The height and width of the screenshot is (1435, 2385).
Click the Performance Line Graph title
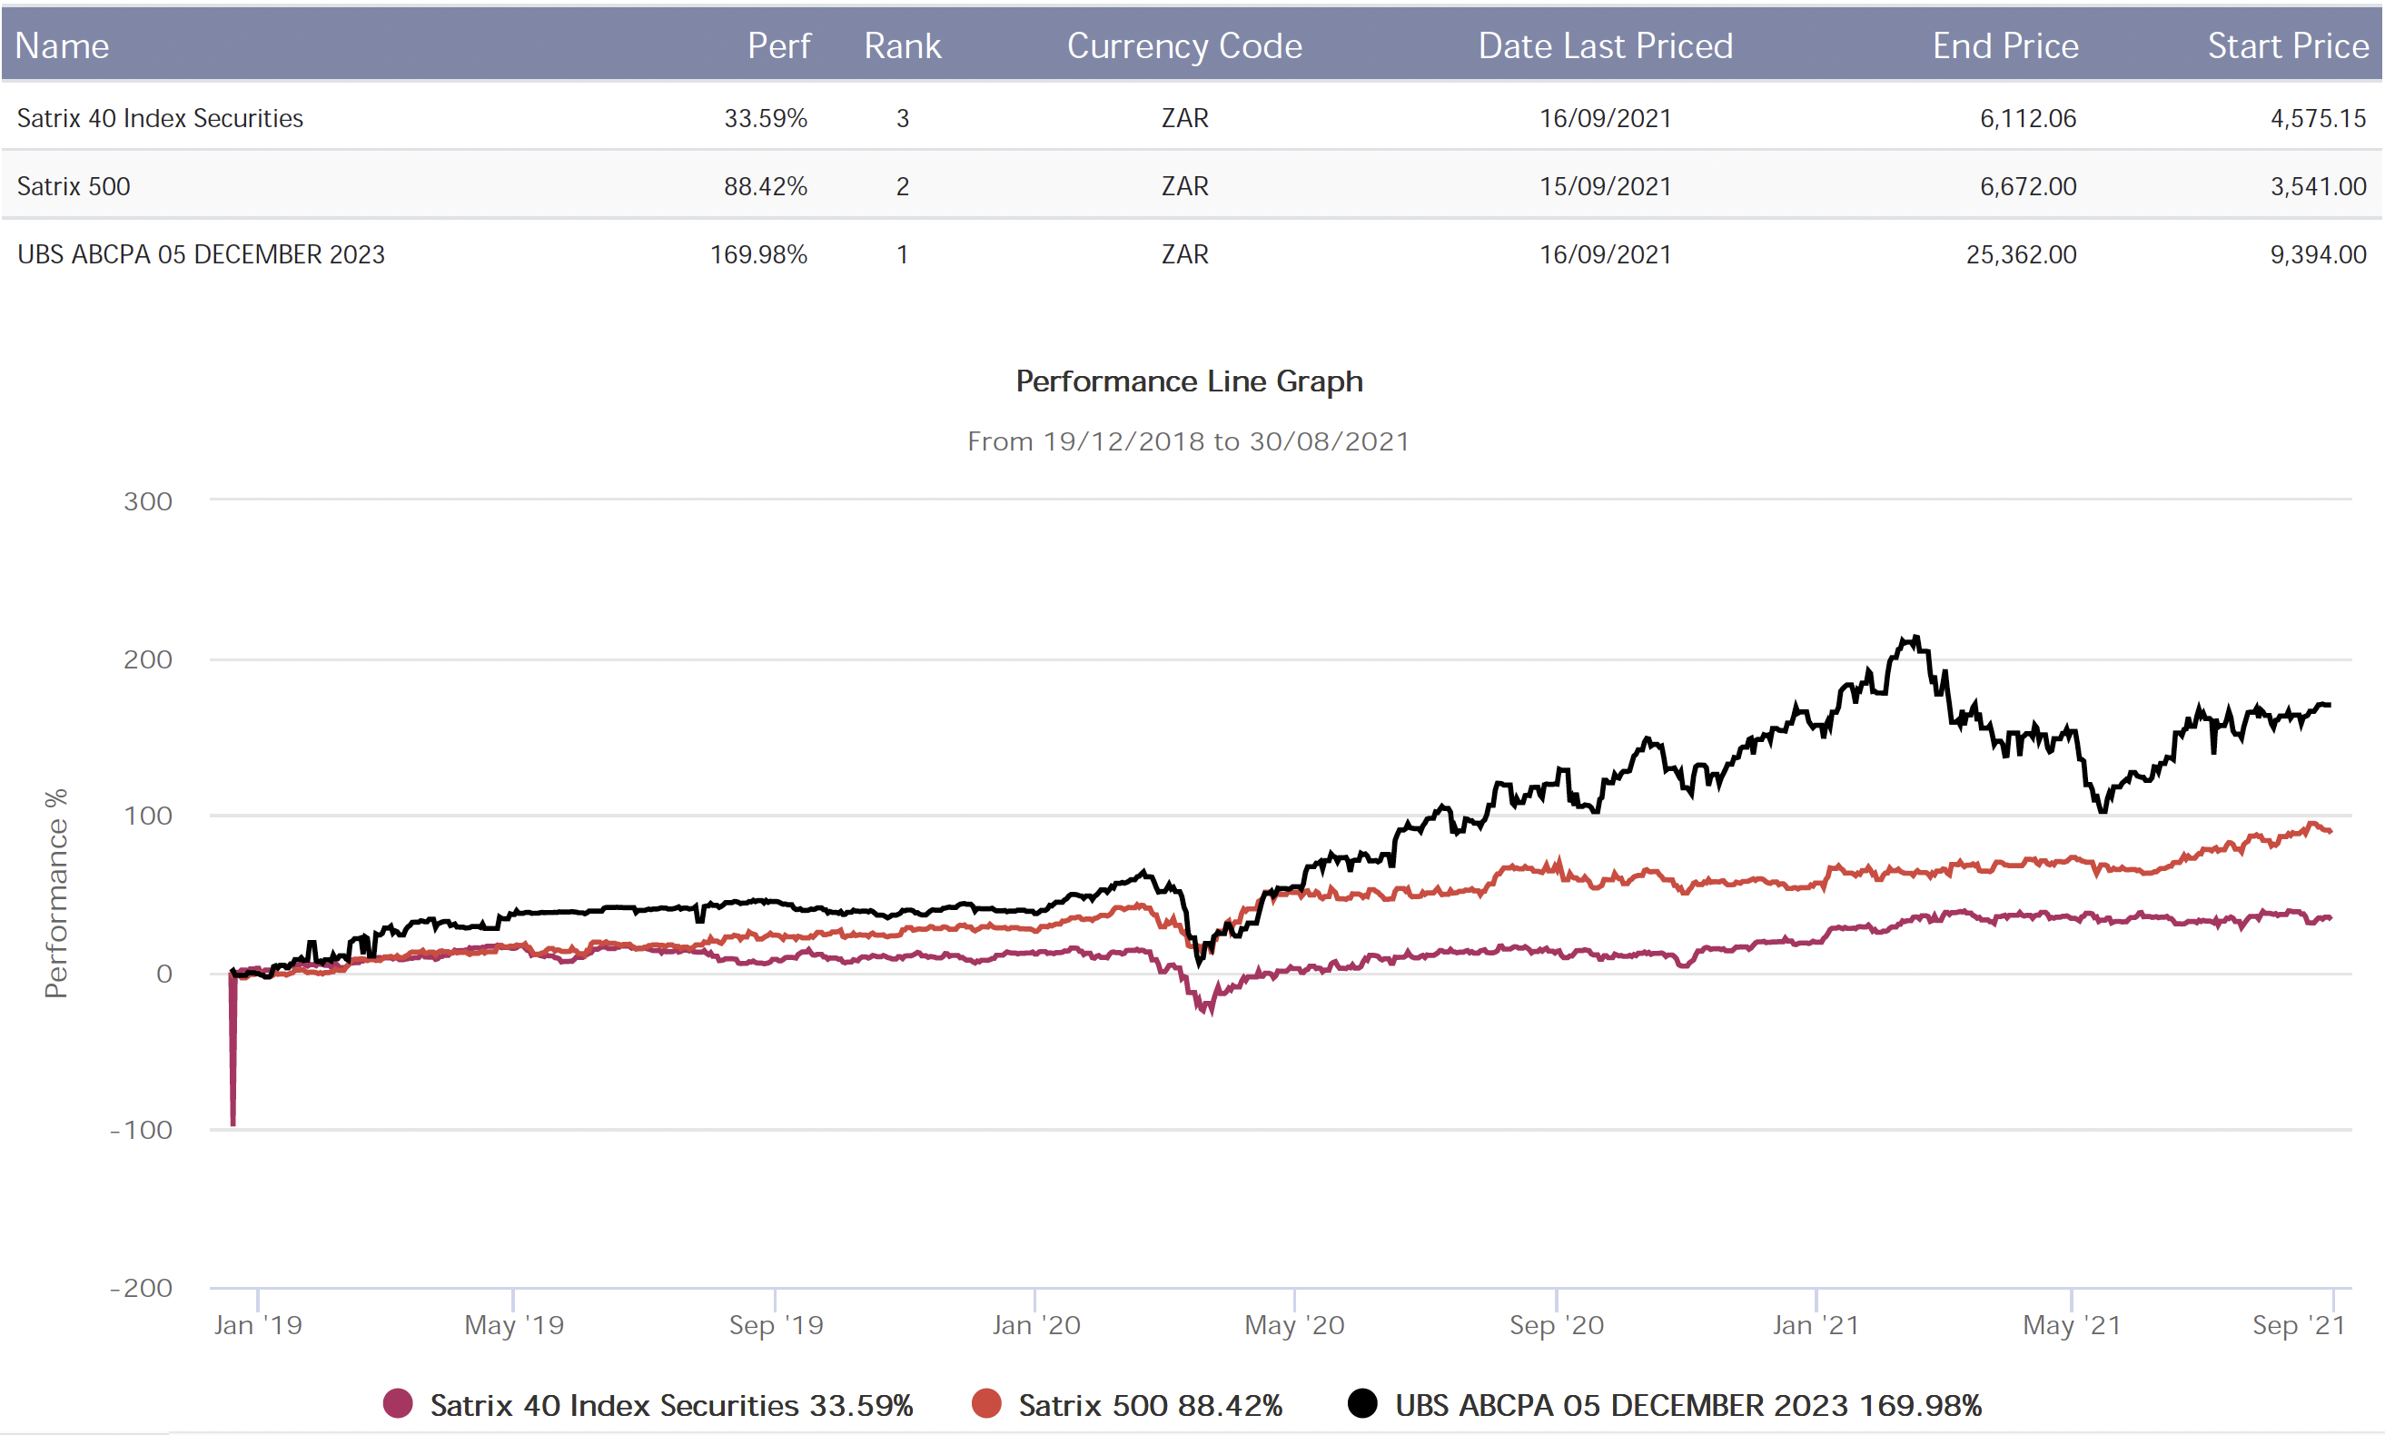[1189, 381]
